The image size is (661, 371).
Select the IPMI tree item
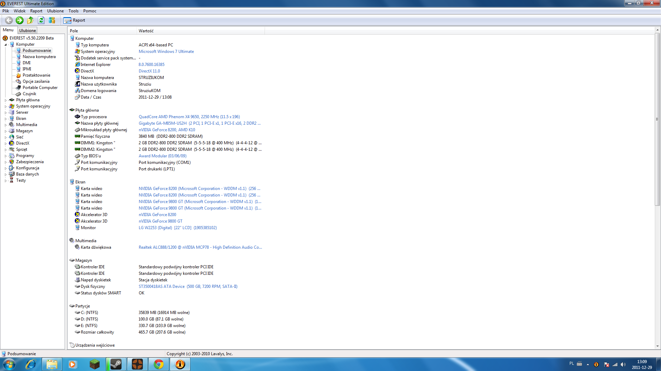(27, 69)
